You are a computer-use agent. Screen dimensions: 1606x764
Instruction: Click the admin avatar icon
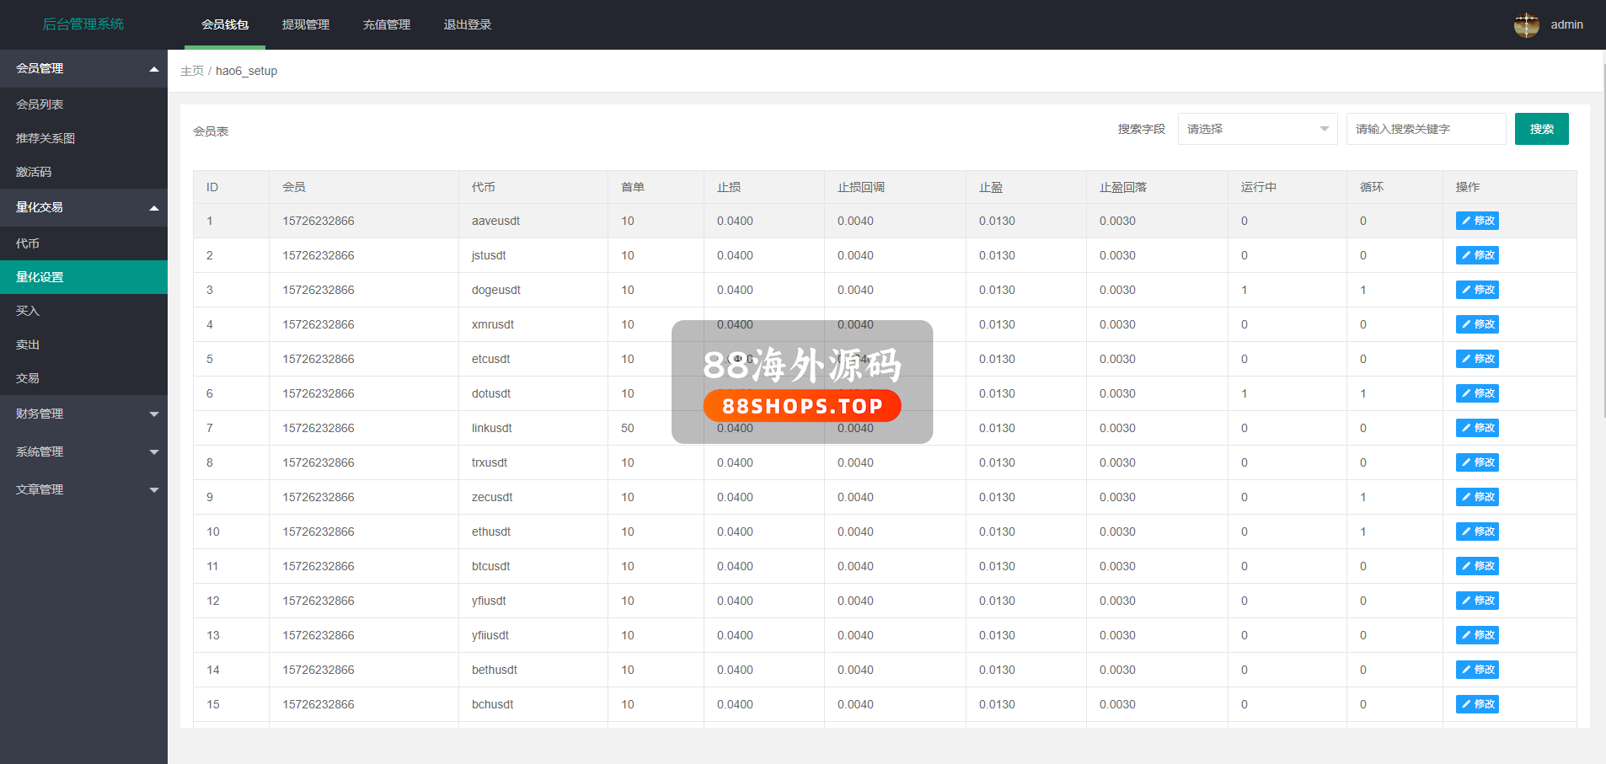pyautogui.click(x=1526, y=25)
